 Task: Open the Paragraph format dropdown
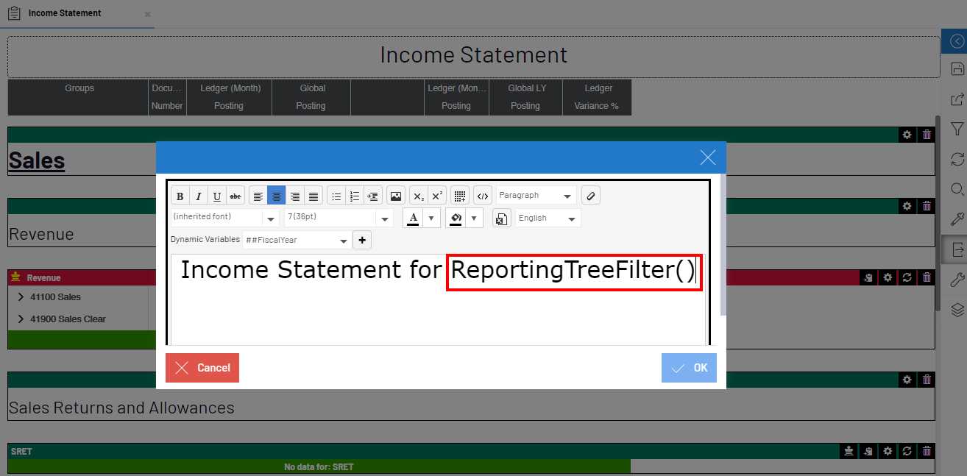click(x=536, y=196)
